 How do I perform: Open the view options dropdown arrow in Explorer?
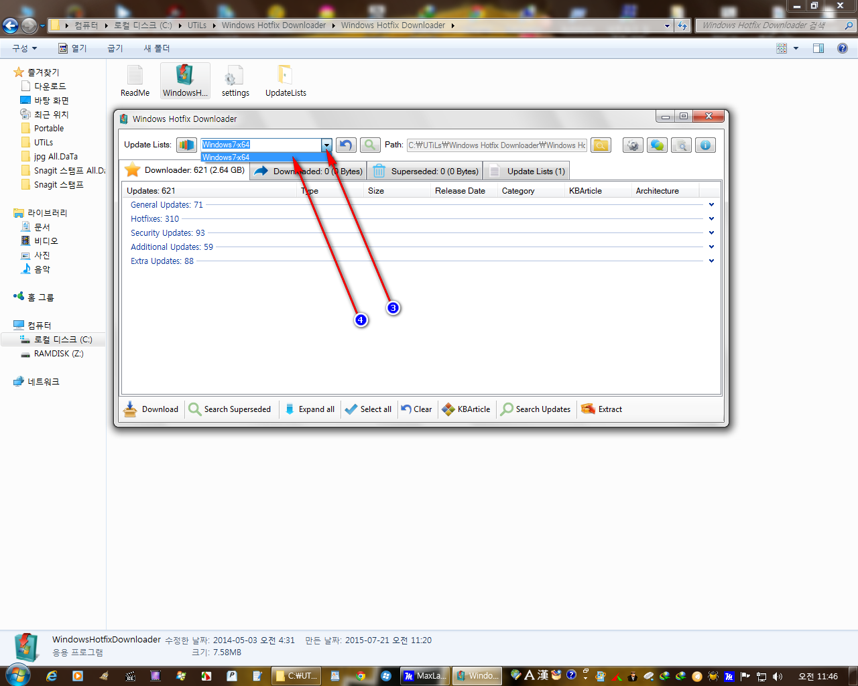[796, 48]
